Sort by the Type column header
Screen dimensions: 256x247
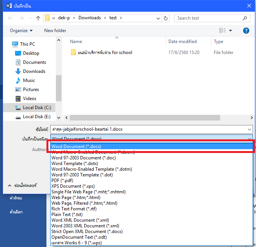coord(219,42)
